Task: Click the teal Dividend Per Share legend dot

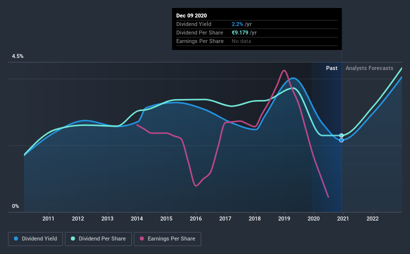Action: pos(73,238)
